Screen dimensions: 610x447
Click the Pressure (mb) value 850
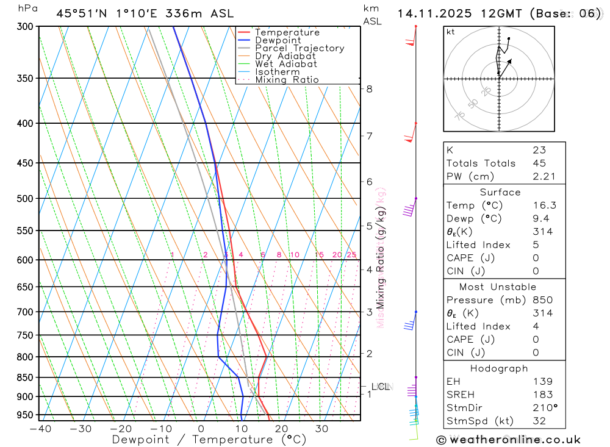pyautogui.click(x=542, y=300)
